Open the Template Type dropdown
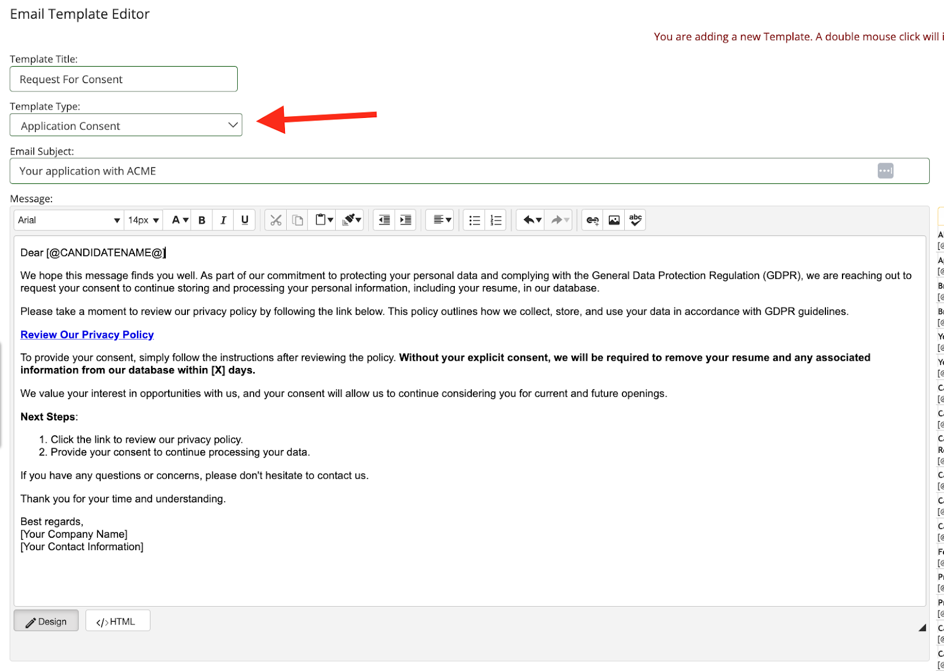 coord(126,125)
